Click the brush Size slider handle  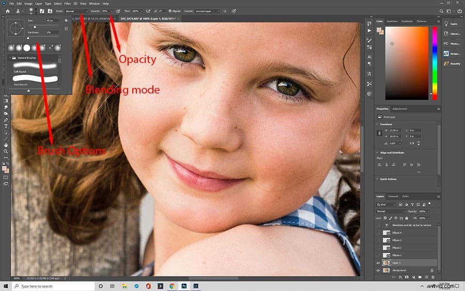point(35,27)
